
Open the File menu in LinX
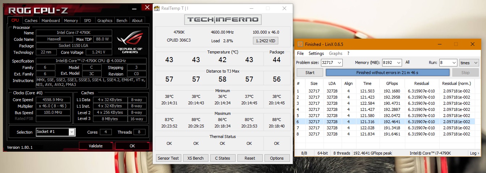pyautogui.click(x=300, y=53)
